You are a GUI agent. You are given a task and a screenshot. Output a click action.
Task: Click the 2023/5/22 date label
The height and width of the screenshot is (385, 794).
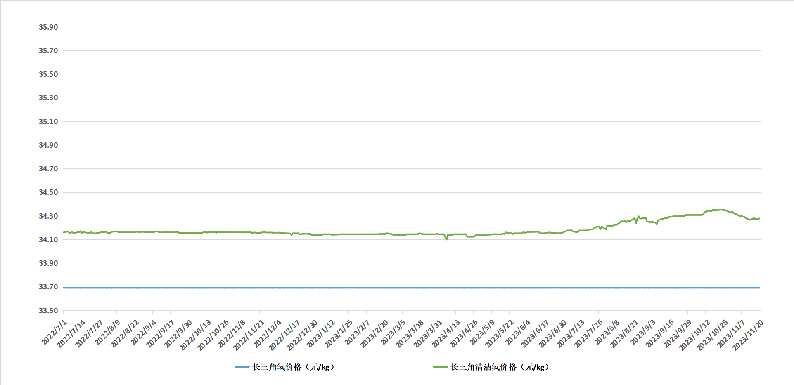coord(499,334)
